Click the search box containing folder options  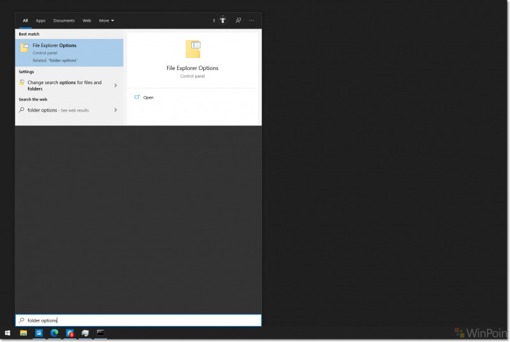click(138, 320)
